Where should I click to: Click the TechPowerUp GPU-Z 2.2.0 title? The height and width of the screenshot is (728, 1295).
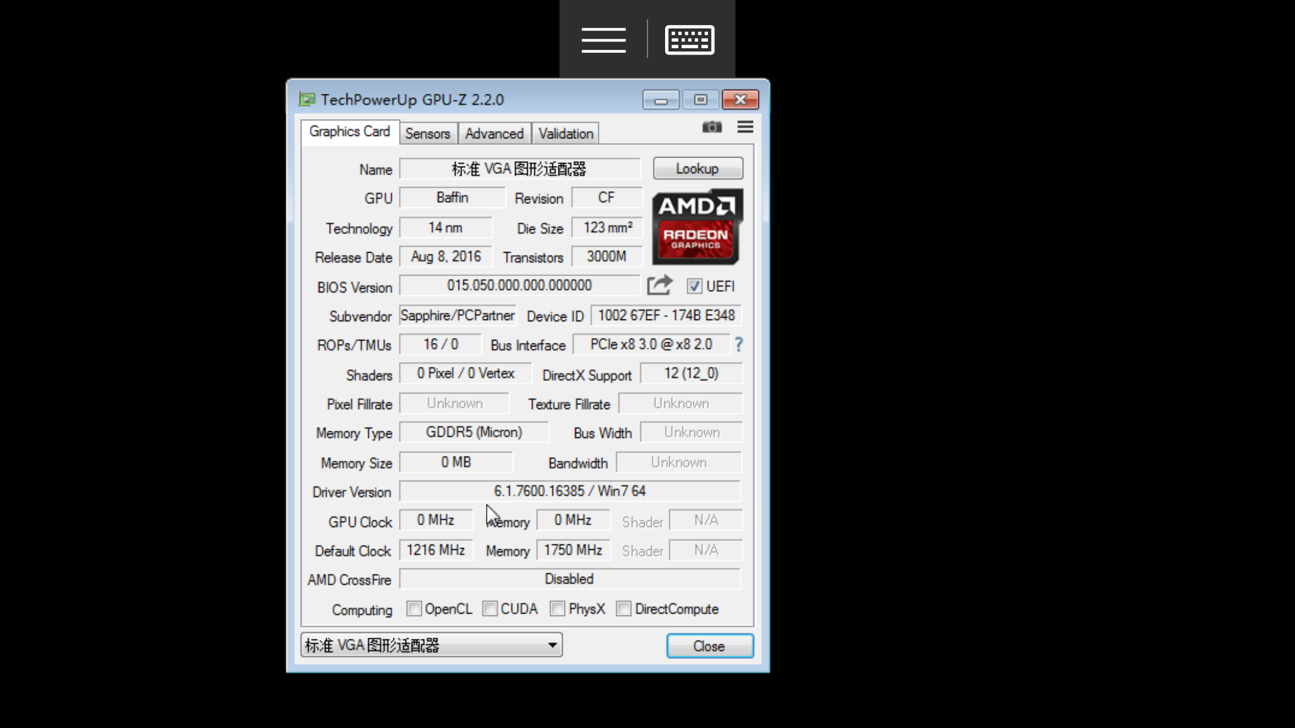pyautogui.click(x=412, y=100)
